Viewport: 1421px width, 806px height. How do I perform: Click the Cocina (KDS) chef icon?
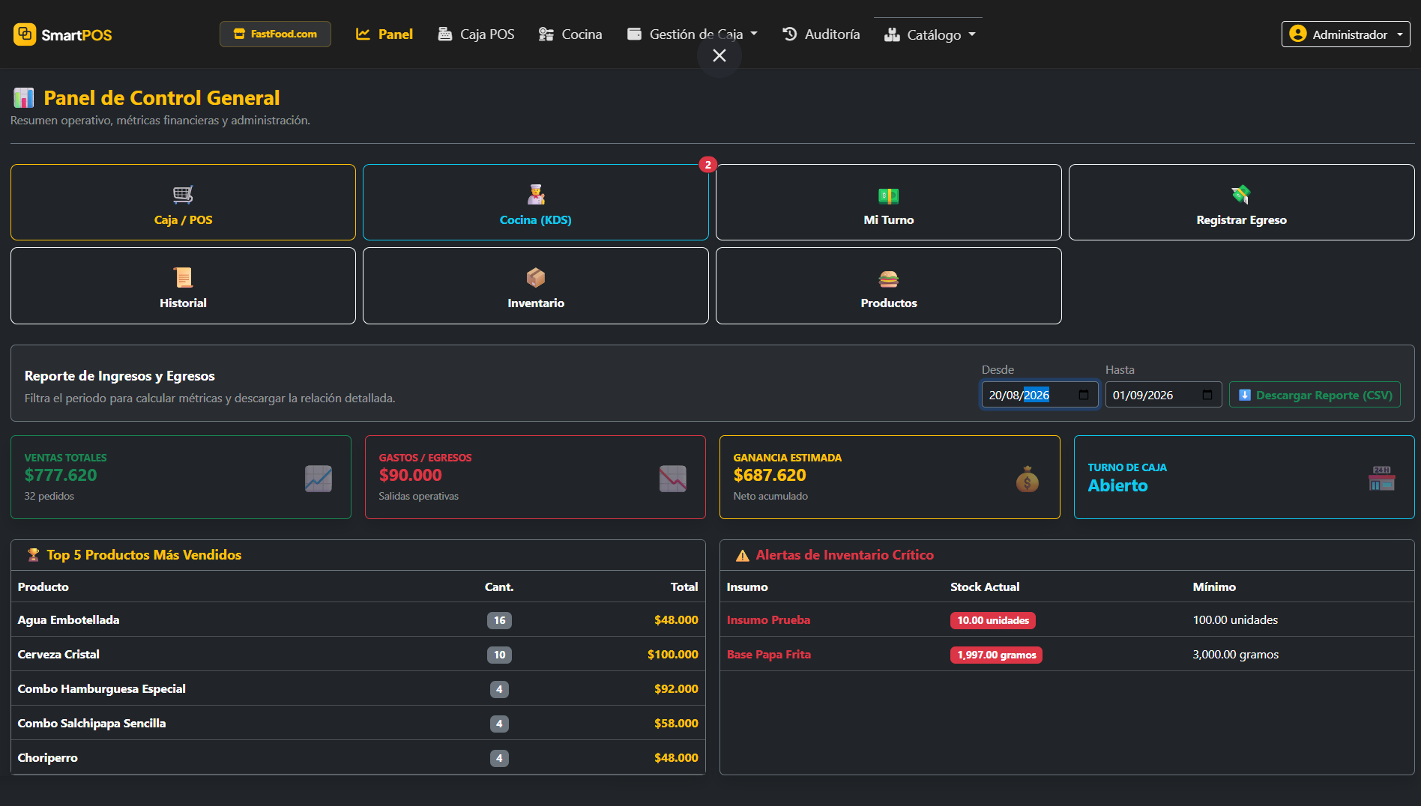536,195
